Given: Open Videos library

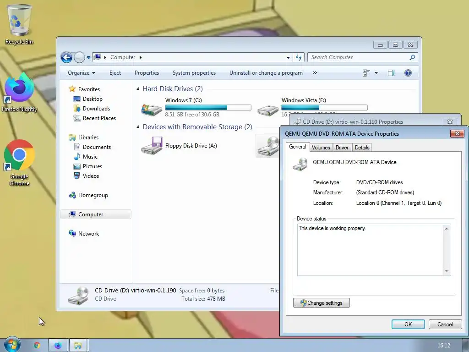Looking at the screenshot, I should (x=91, y=176).
